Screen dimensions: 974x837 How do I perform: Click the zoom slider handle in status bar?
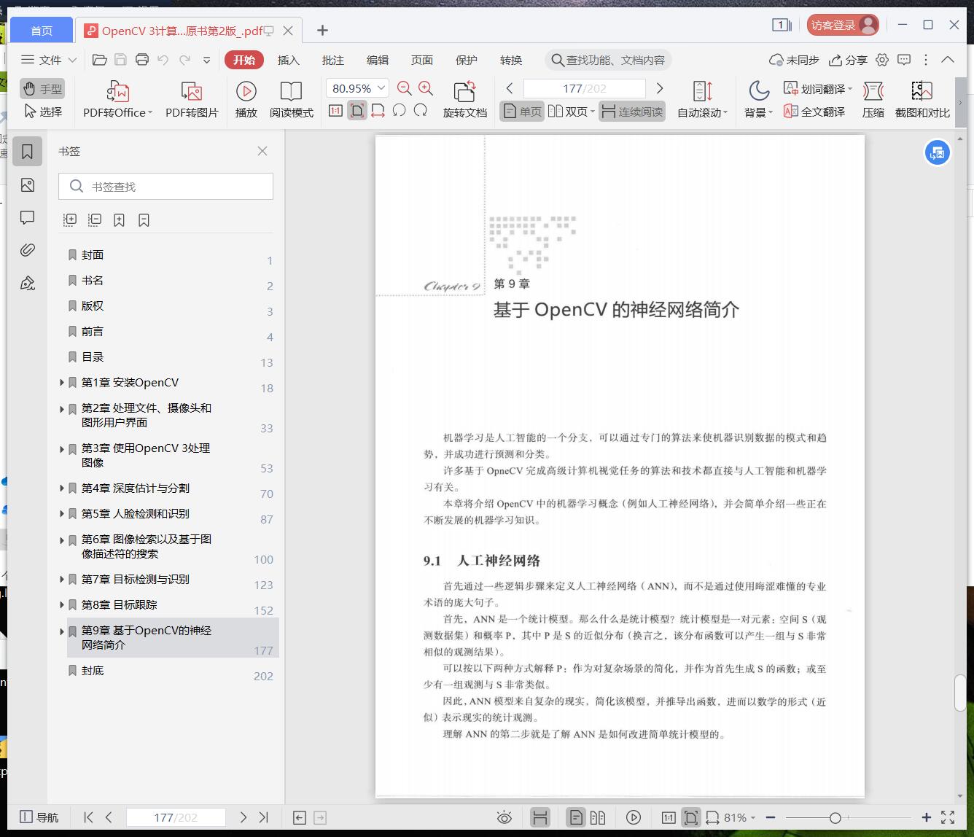pos(835,818)
